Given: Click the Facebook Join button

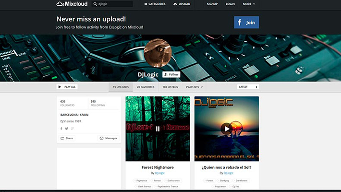Looking at the screenshot, I should pos(246,23).
